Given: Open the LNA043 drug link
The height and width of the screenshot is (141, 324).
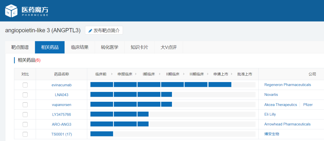Looking at the screenshot, I should click(62, 95).
